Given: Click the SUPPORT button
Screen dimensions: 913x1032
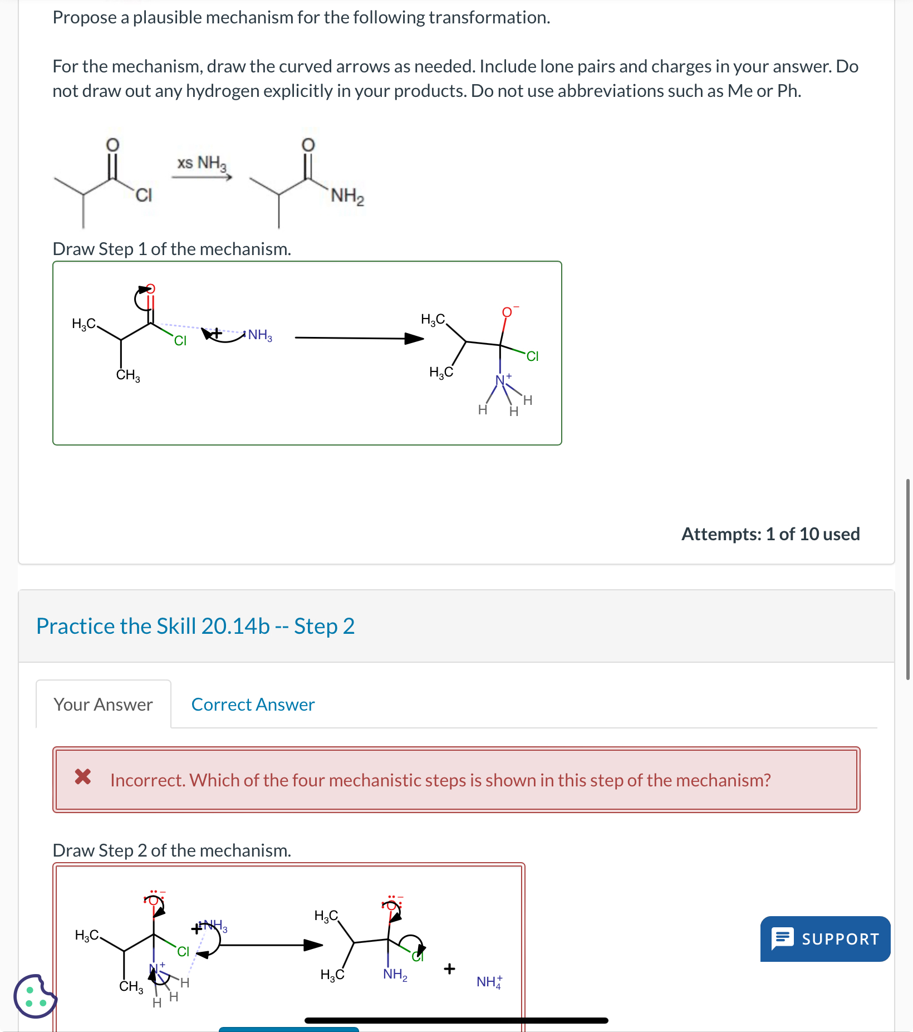Looking at the screenshot, I should pyautogui.click(x=824, y=939).
